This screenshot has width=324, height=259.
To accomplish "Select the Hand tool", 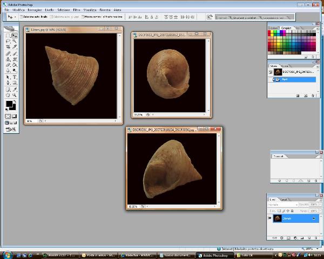I will [8, 95].
